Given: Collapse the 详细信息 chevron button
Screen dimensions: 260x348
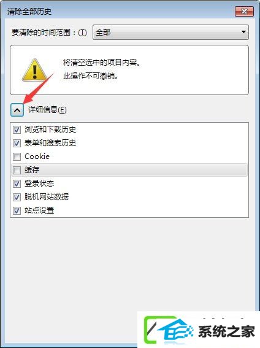Looking at the screenshot, I should (17, 110).
